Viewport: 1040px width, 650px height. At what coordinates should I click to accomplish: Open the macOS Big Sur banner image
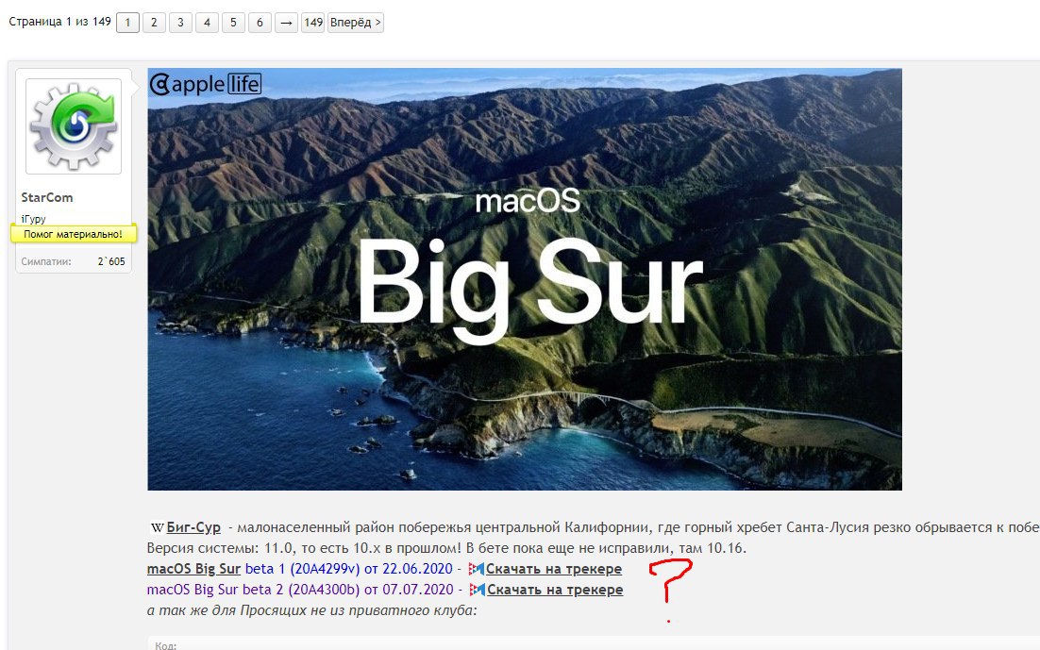(x=525, y=279)
